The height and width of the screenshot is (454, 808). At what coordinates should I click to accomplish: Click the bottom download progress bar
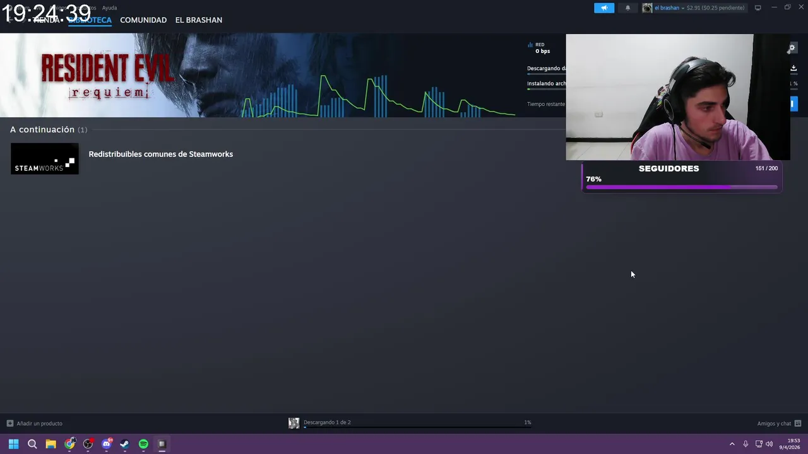tap(417, 428)
